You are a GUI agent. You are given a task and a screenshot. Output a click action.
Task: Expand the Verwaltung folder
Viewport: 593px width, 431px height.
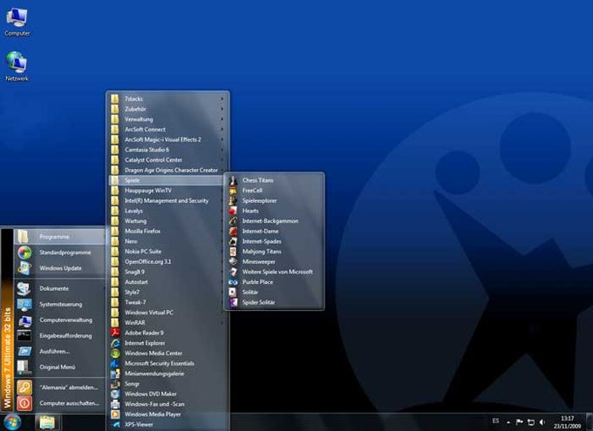click(168, 119)
